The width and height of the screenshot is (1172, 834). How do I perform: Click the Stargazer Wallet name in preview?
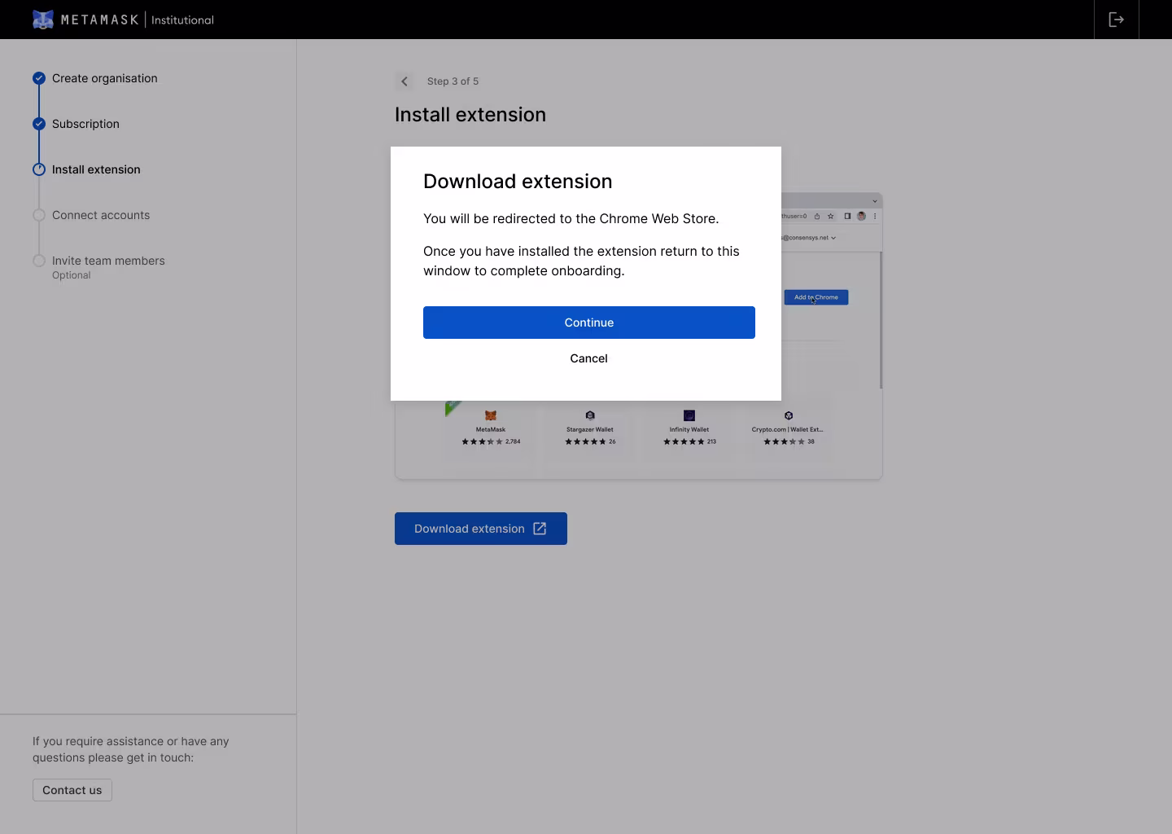pyautogui.click(x=590, y=429)
